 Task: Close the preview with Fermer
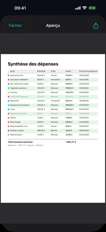(15, 26)
